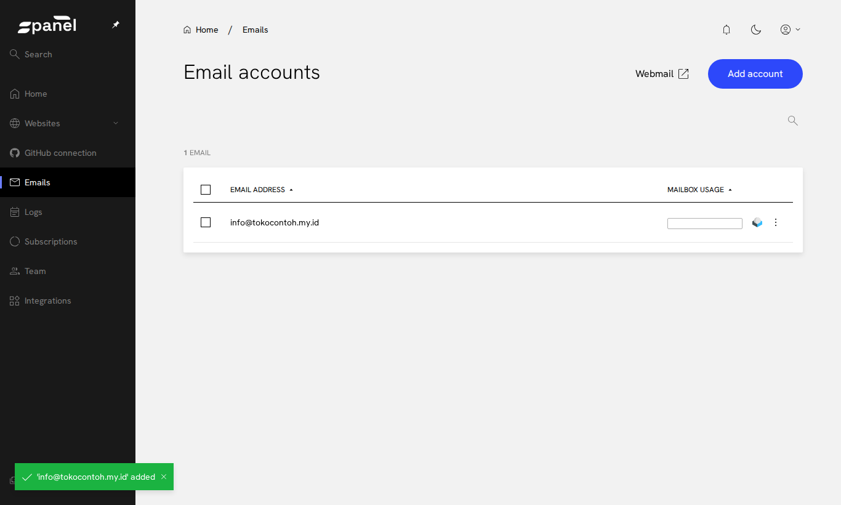Image resolution: width=841 pixels, height=505 pixels.
Task: Open the Logs section
Action: pyautogui.click(x=68, y=212)
